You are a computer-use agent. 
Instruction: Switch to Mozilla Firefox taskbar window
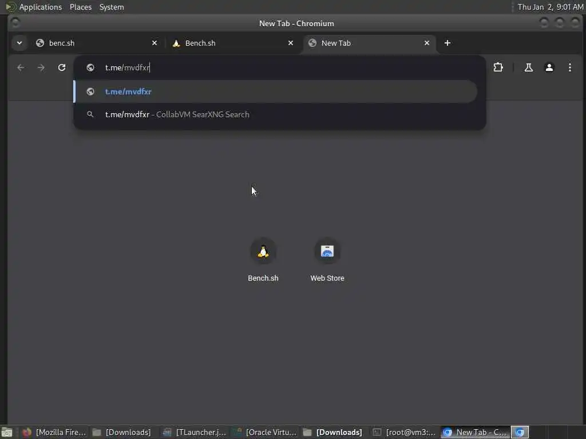coord(54,432)
